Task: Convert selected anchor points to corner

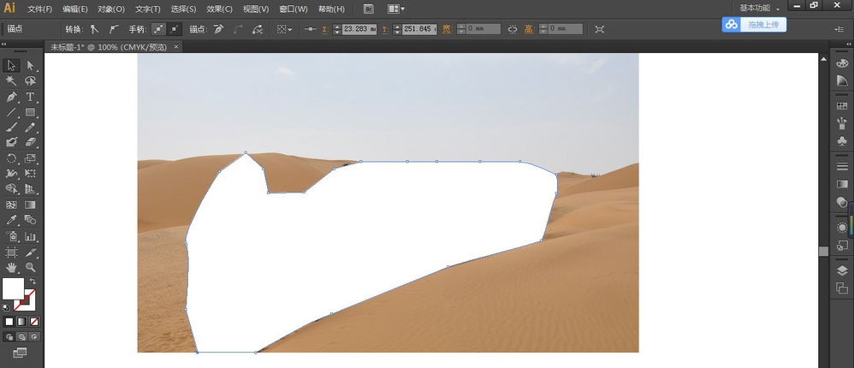Action: click(95, 28)
